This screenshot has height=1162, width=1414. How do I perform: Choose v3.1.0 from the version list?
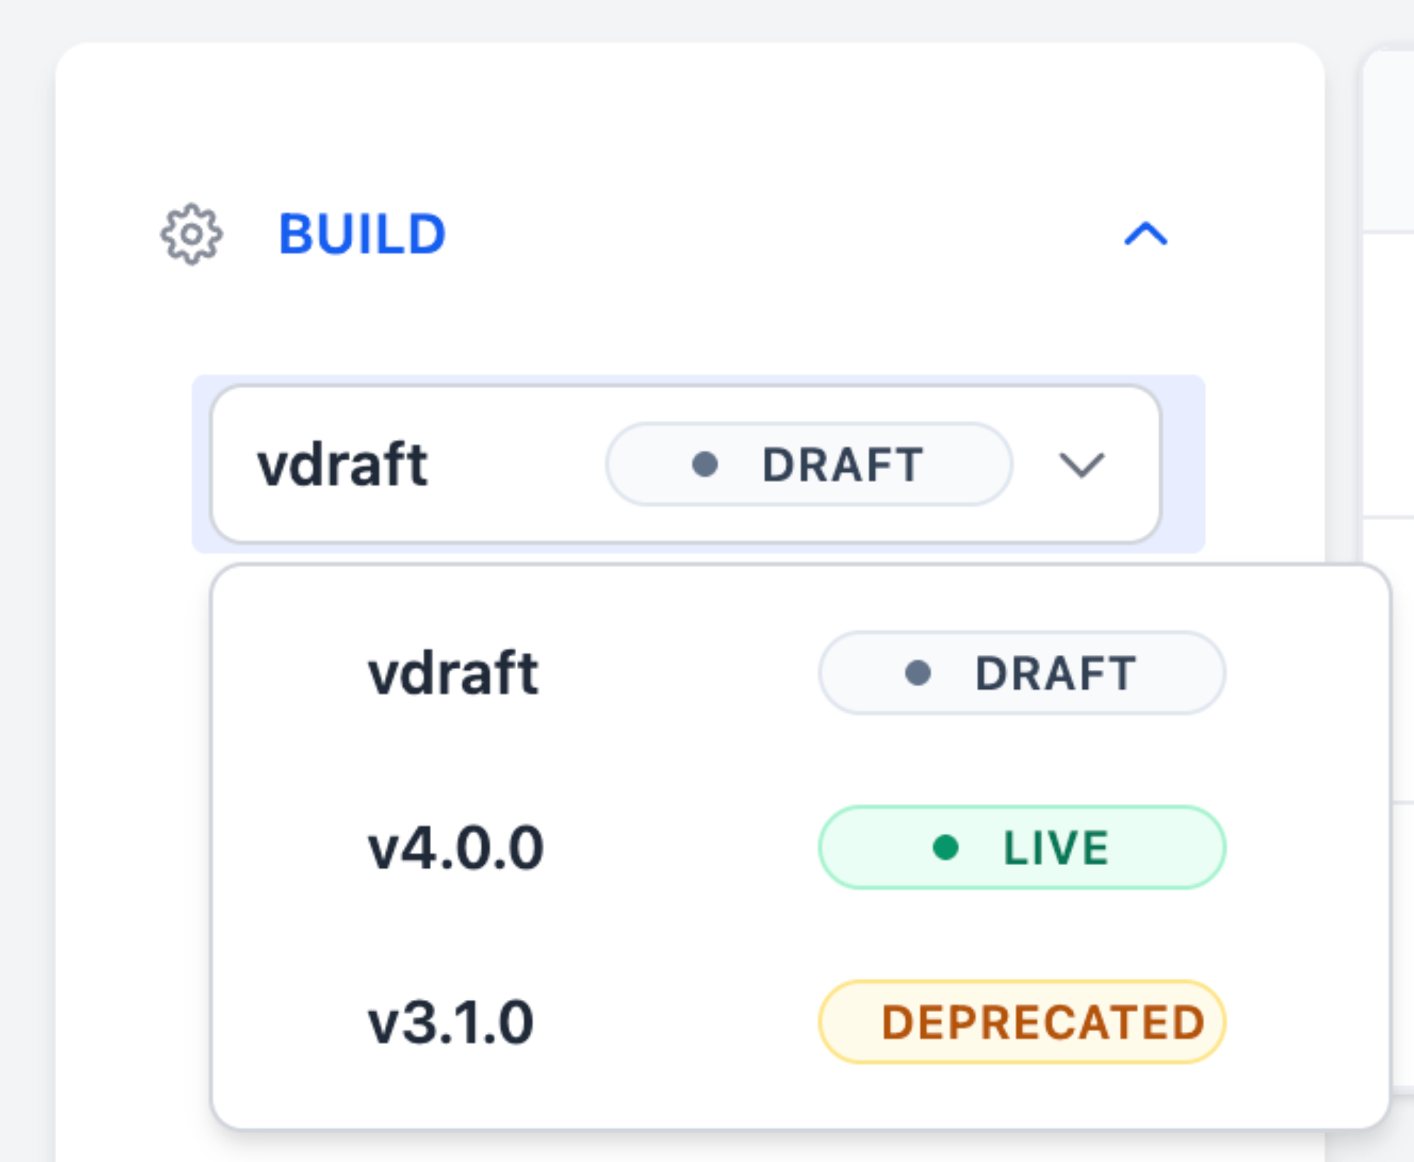(451, 1023)
